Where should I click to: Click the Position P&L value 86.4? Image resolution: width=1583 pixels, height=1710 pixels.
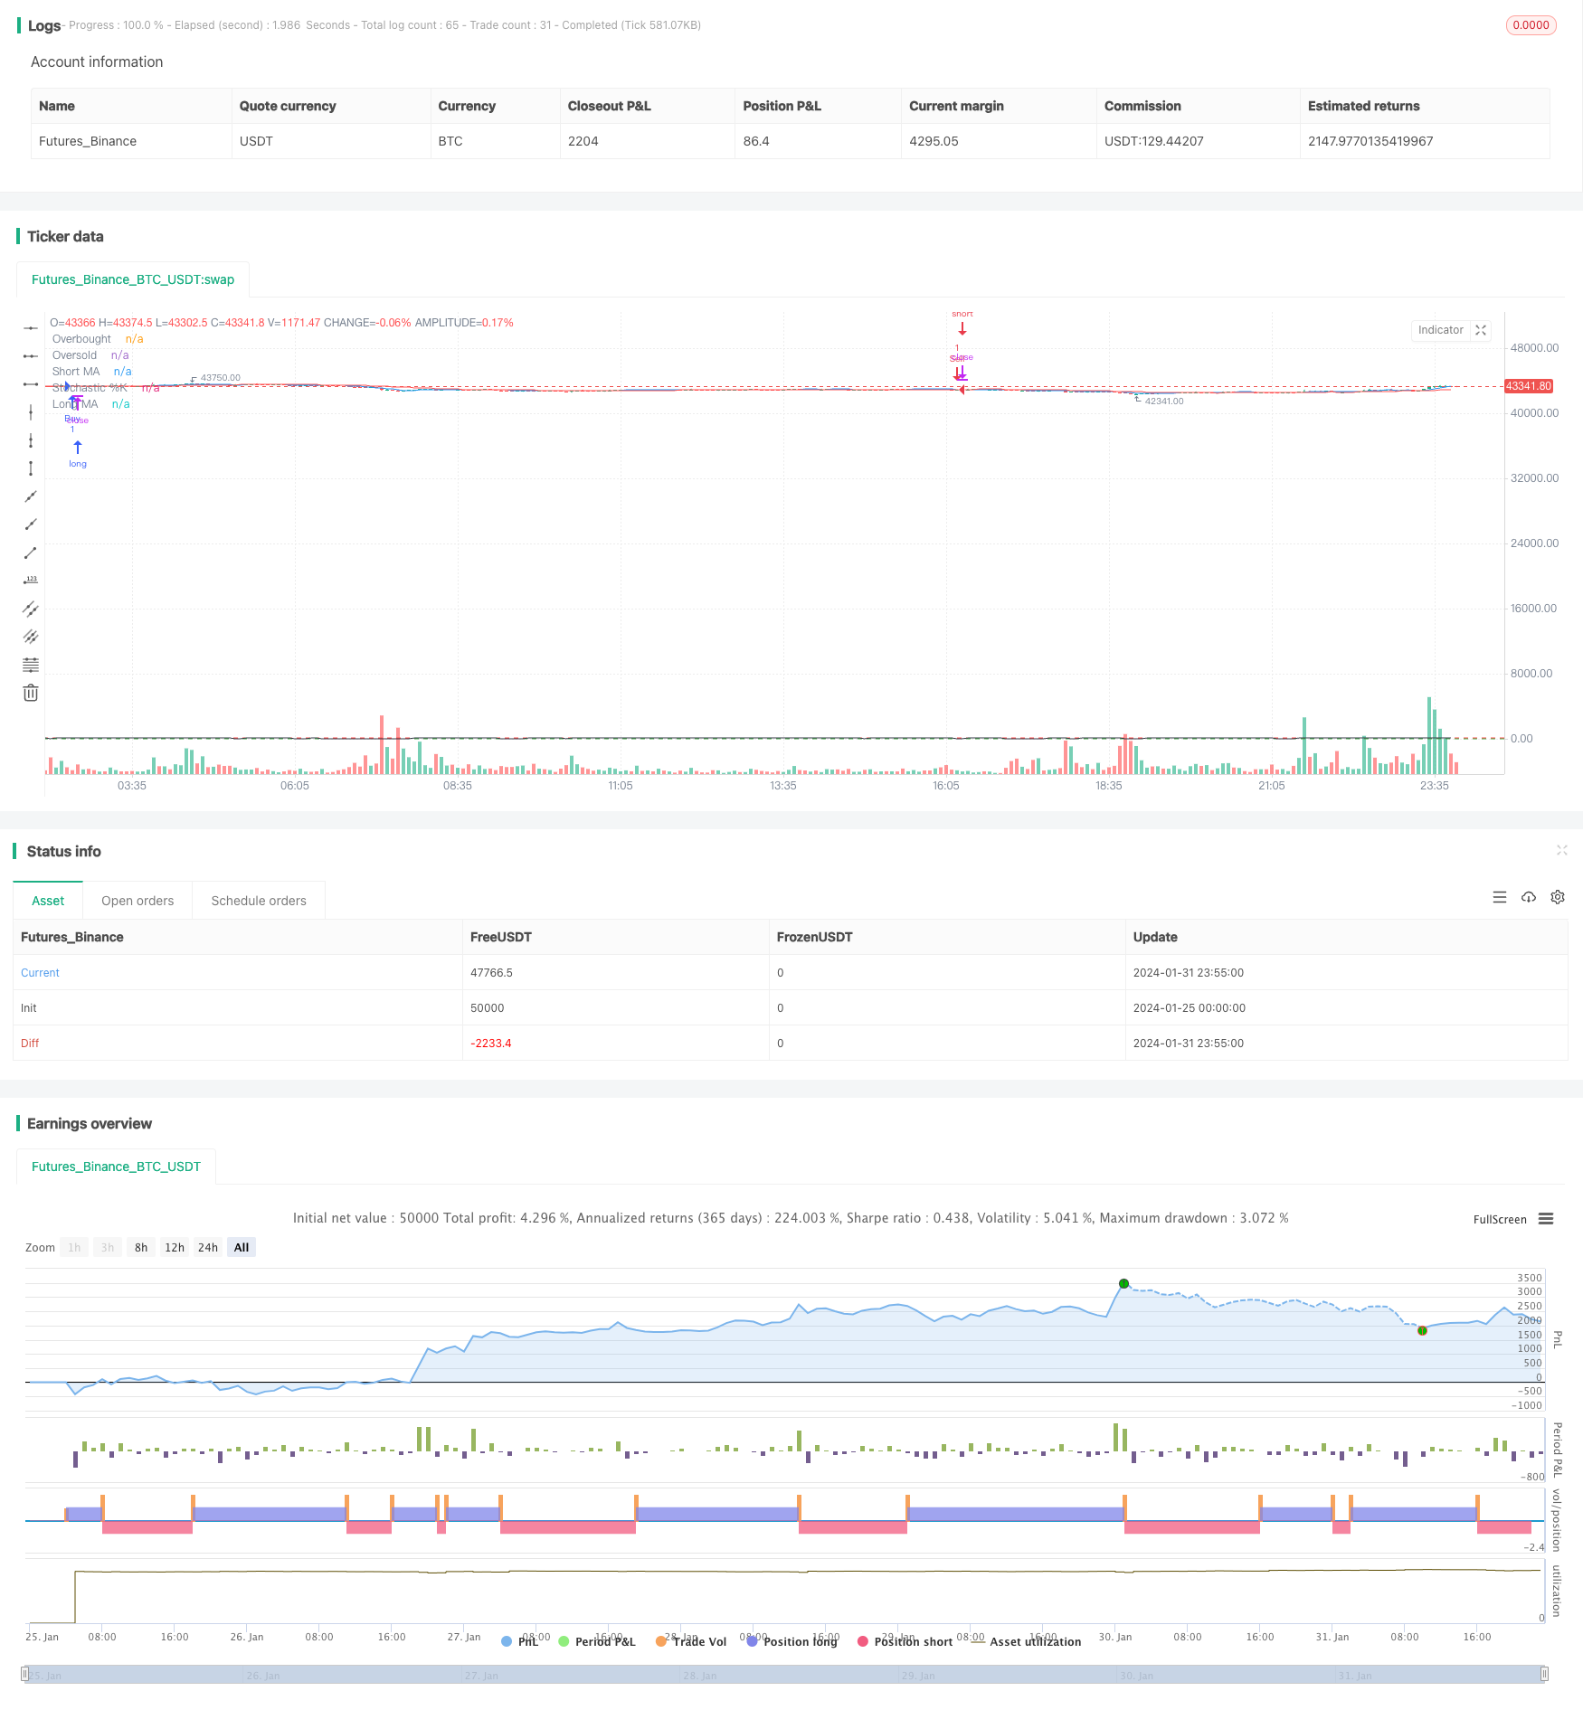pyautogui.click(x=756, y=141)
